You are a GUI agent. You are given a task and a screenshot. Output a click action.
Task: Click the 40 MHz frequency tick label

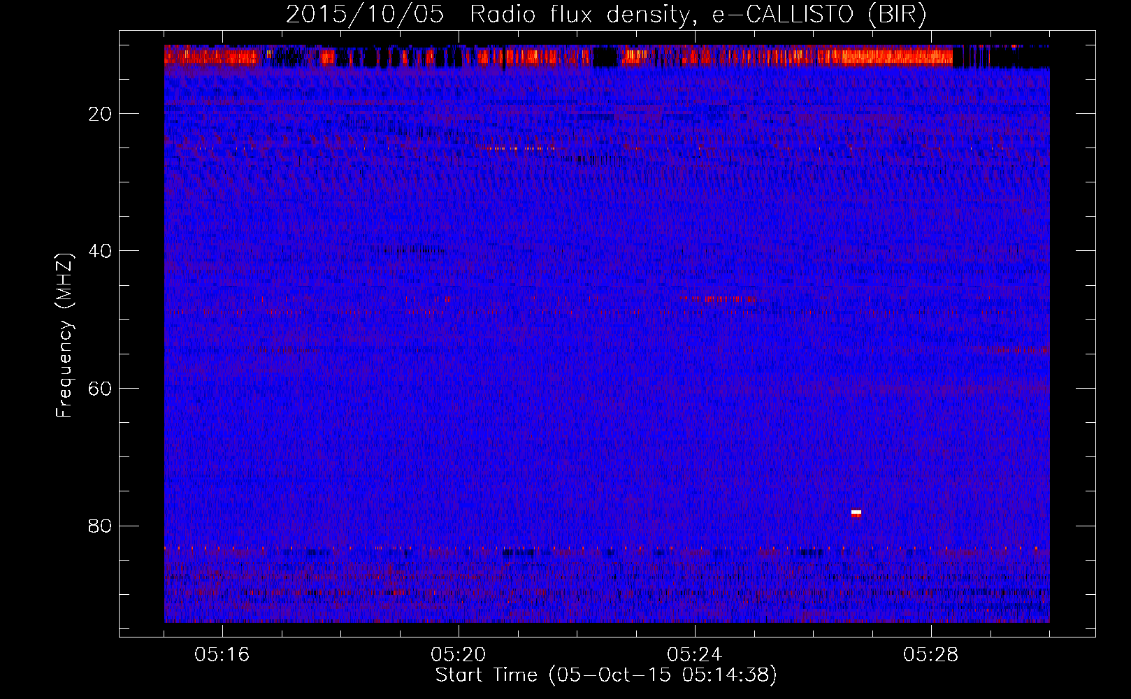coord(101,251)
